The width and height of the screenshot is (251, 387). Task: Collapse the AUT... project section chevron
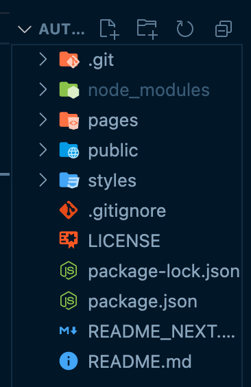pyautogui.click(x=25, y=30)
